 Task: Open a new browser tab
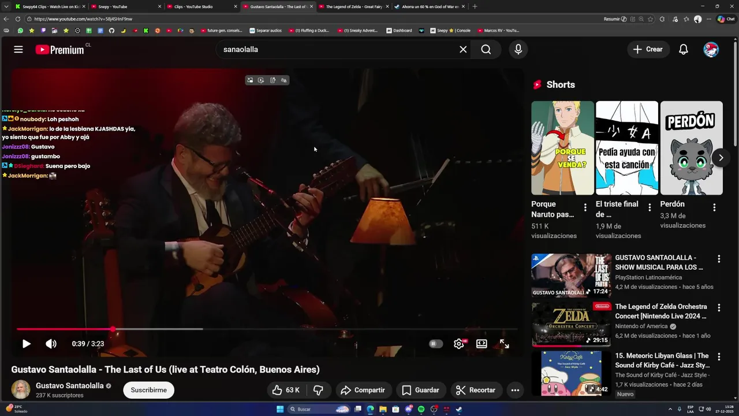(475, 6)
